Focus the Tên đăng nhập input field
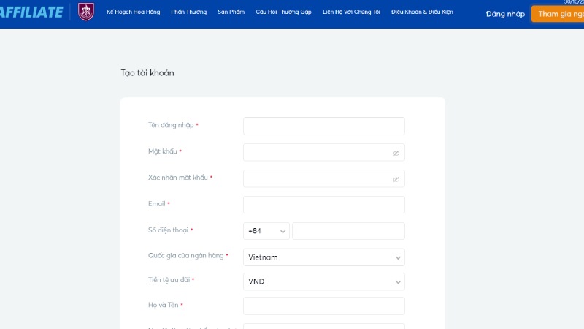The width and height of the screenshot is (584, 329). (x=323, y=126)
